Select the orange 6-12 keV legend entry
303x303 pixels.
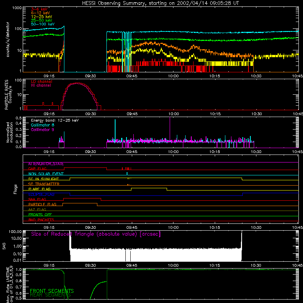pos(41,13)
